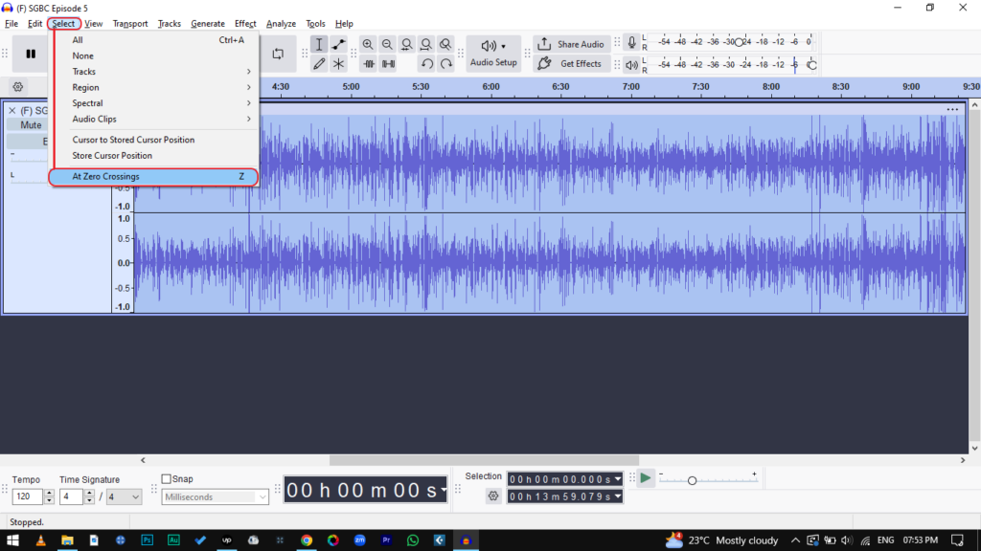
Task: Adjust the playback speed slider
Action: [692, 480]
